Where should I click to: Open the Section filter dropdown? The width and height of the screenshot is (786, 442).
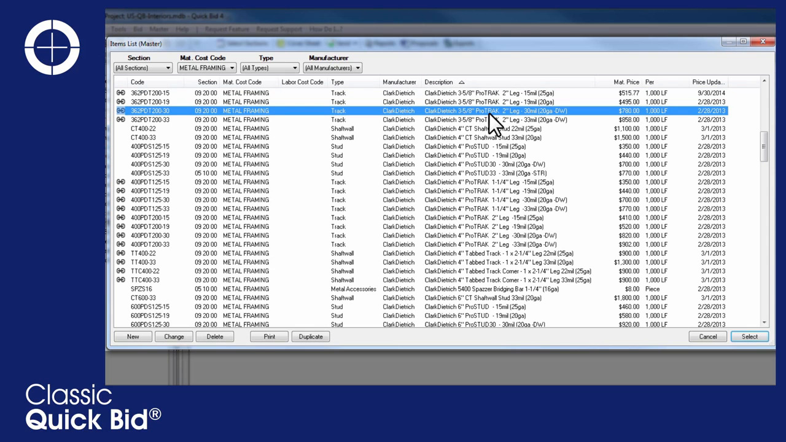tap(143, 68)
